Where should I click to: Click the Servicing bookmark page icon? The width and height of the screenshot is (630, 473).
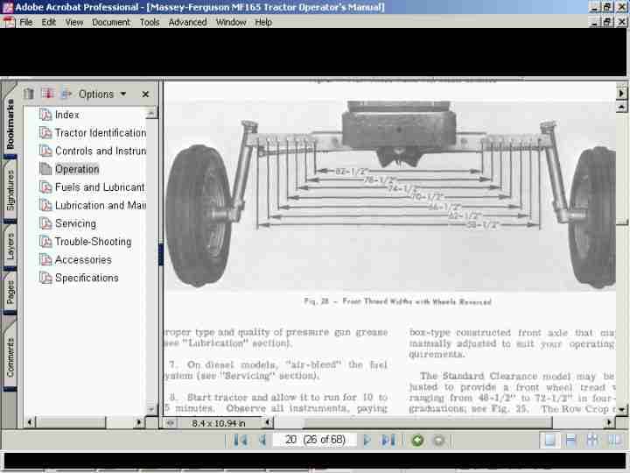click(45, 223)
